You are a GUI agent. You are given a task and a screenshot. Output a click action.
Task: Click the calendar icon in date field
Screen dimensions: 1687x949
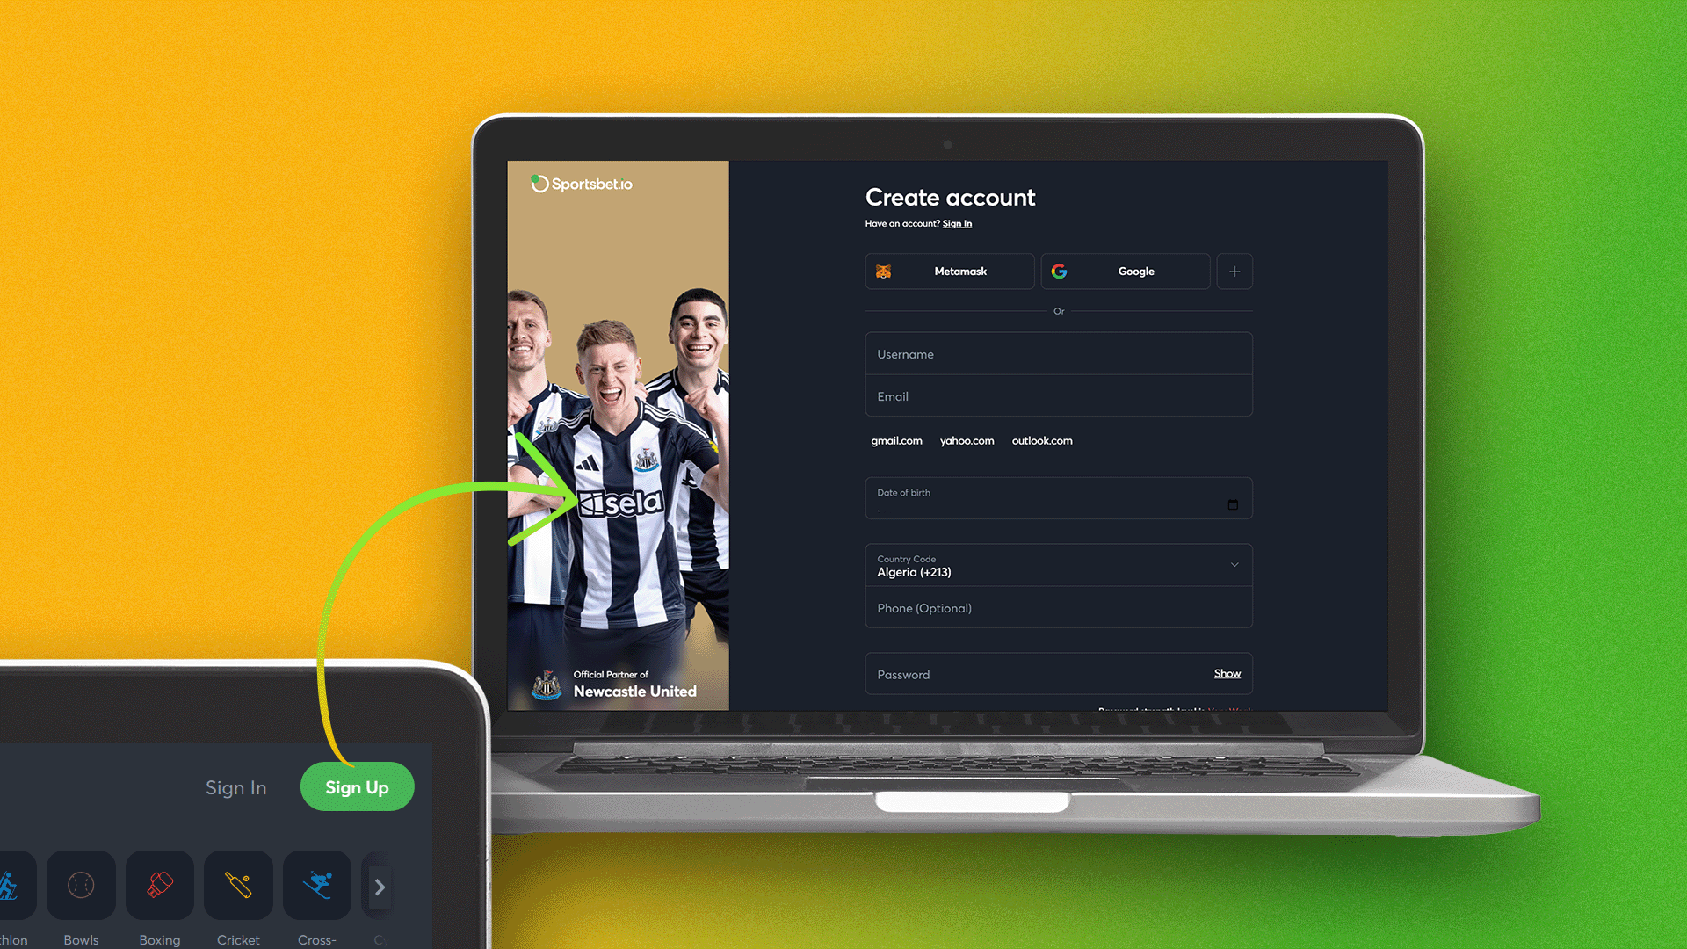[x=1232, y=504]
